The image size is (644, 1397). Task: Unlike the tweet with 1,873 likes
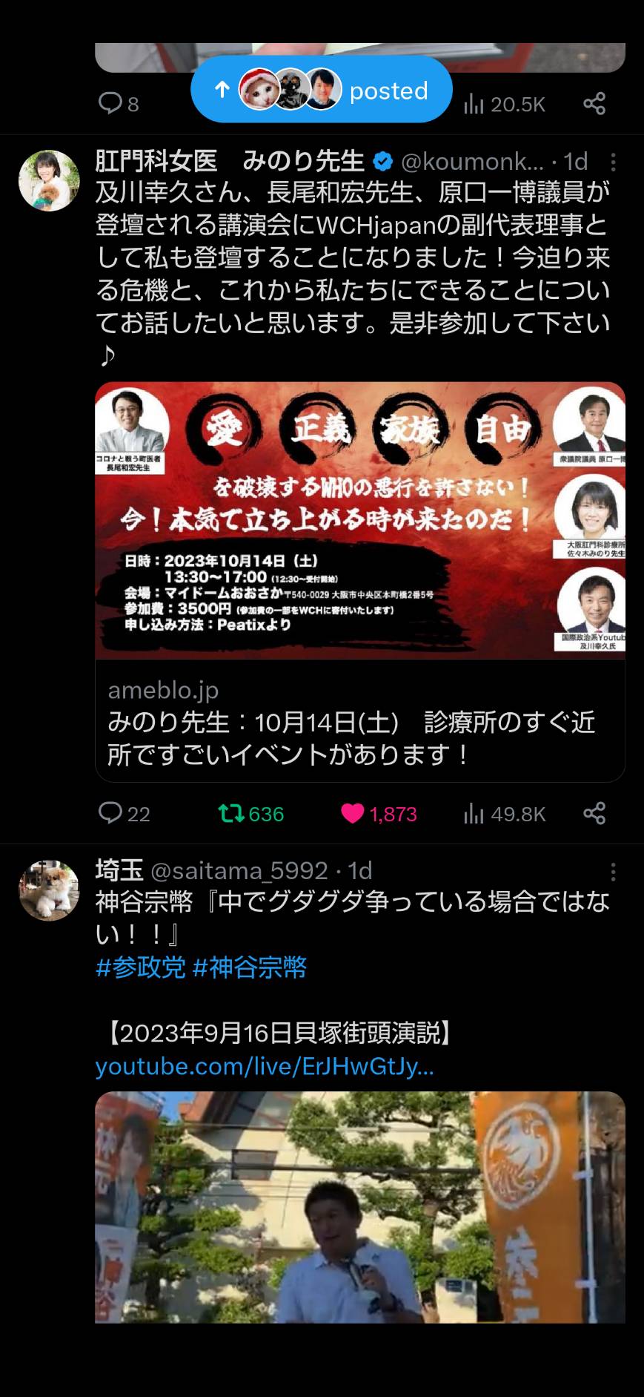(379, 814)
